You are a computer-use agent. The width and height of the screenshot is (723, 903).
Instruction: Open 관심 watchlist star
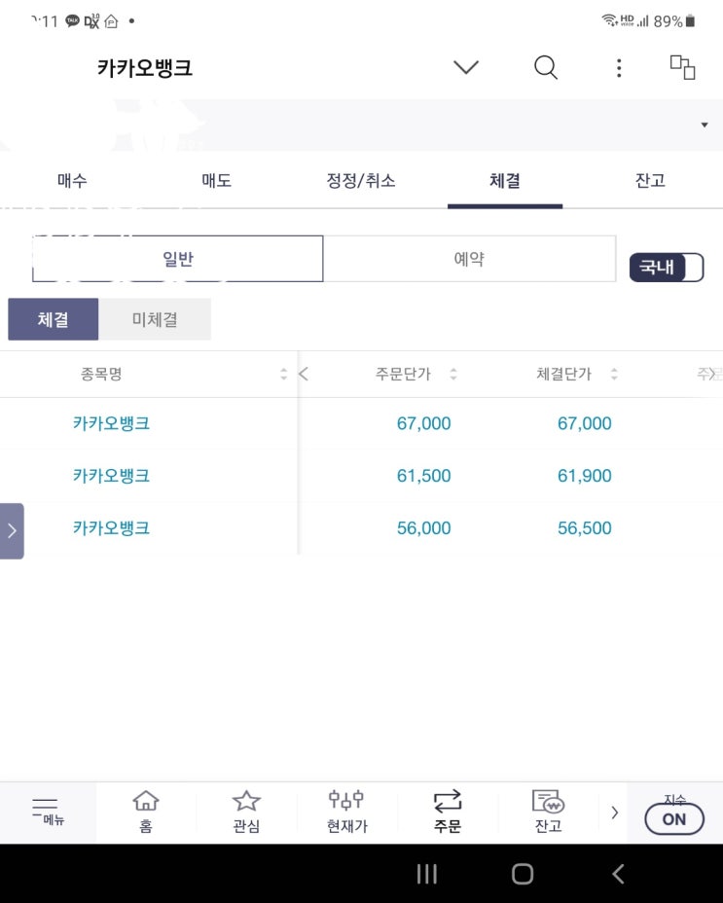point(246,812)
